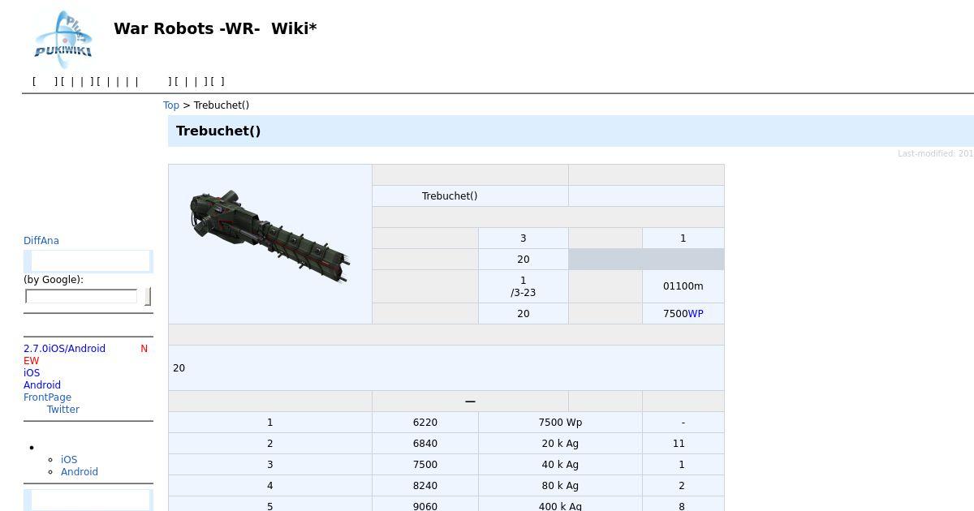Click the search submit button

pos(148,296)
